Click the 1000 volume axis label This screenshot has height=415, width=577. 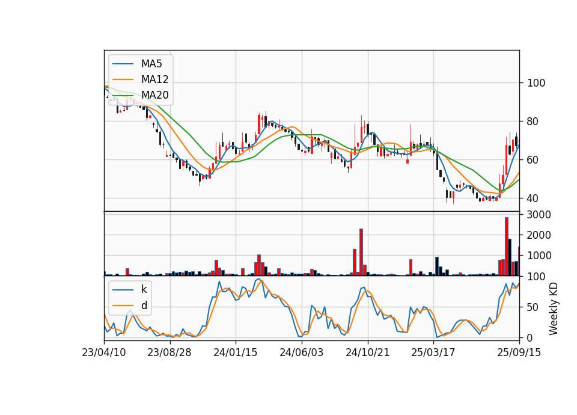click(539, 256)
